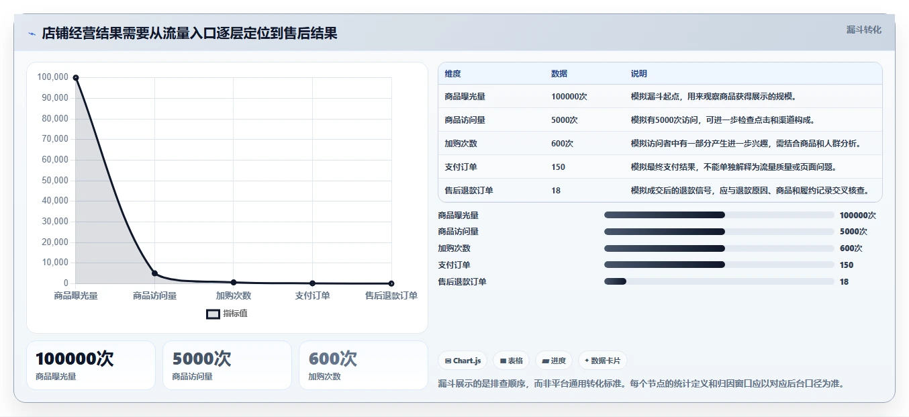Image resolution: width=909 pixels, height=417 pixels.
Task: Click the 18 value beside the 售后退款订单 bar
Action: (844, 282)
